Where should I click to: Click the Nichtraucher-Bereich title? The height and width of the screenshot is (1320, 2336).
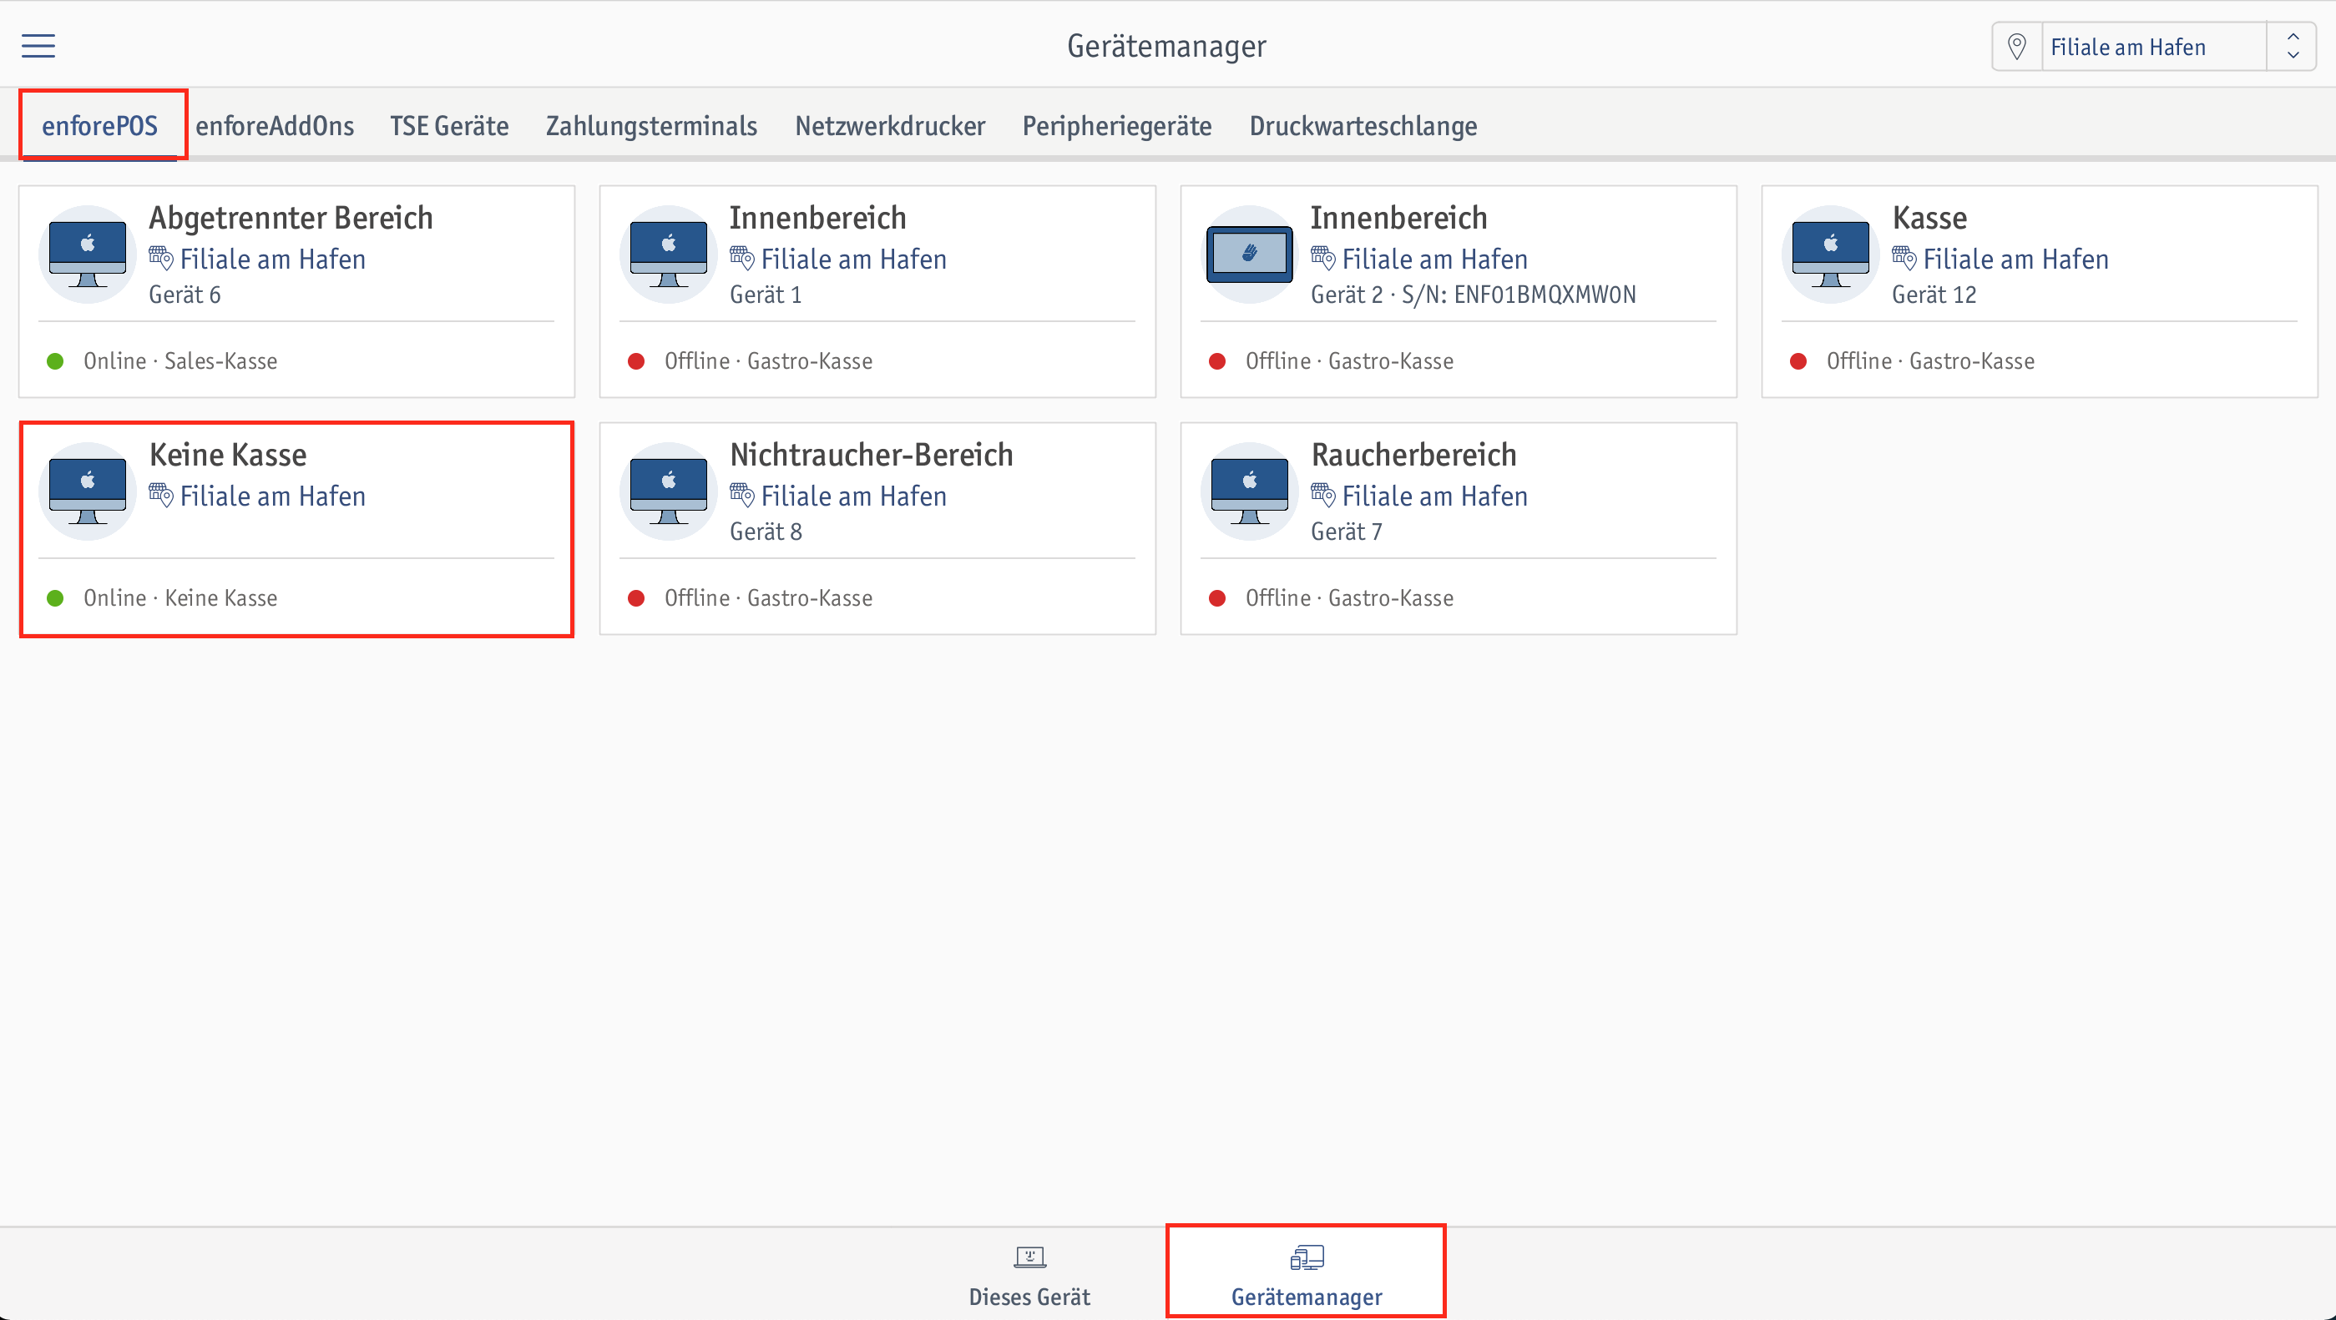(871, 454)
